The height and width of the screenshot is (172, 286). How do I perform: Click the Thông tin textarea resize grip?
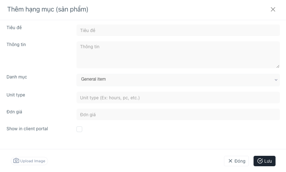(278, 67)
